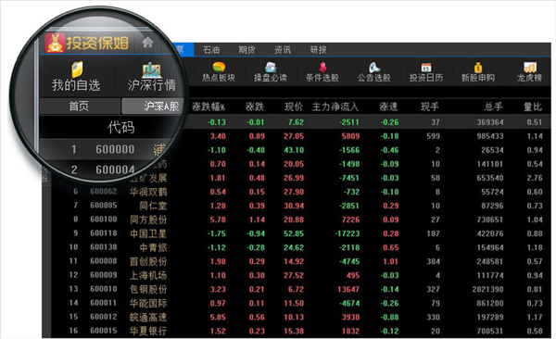Image resolution: width=556 pixels, height=339 pixels.
Task: Select 首创股份 stock name
Action: click(148, 261)
